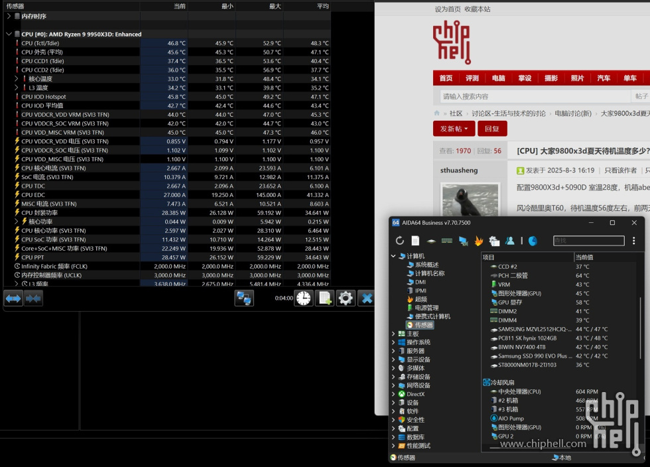Open AIDA64 preferences checklist gear icon

(x=494, y=241)
